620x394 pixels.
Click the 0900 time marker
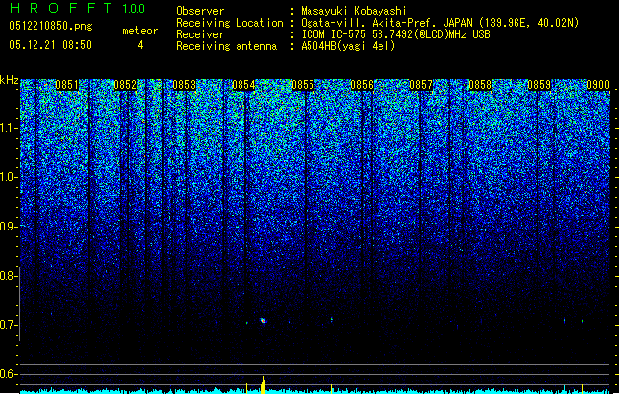598,85
